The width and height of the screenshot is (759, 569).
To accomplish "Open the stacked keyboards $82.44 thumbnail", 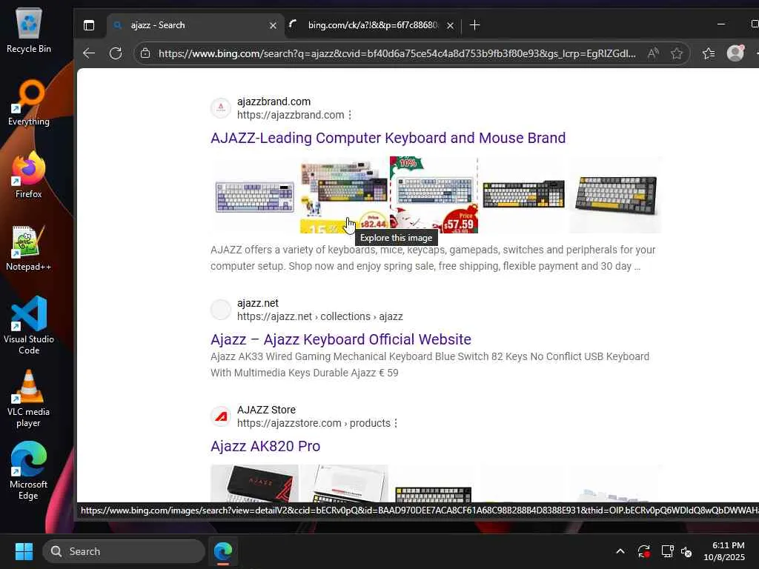I will coord(344,195).
